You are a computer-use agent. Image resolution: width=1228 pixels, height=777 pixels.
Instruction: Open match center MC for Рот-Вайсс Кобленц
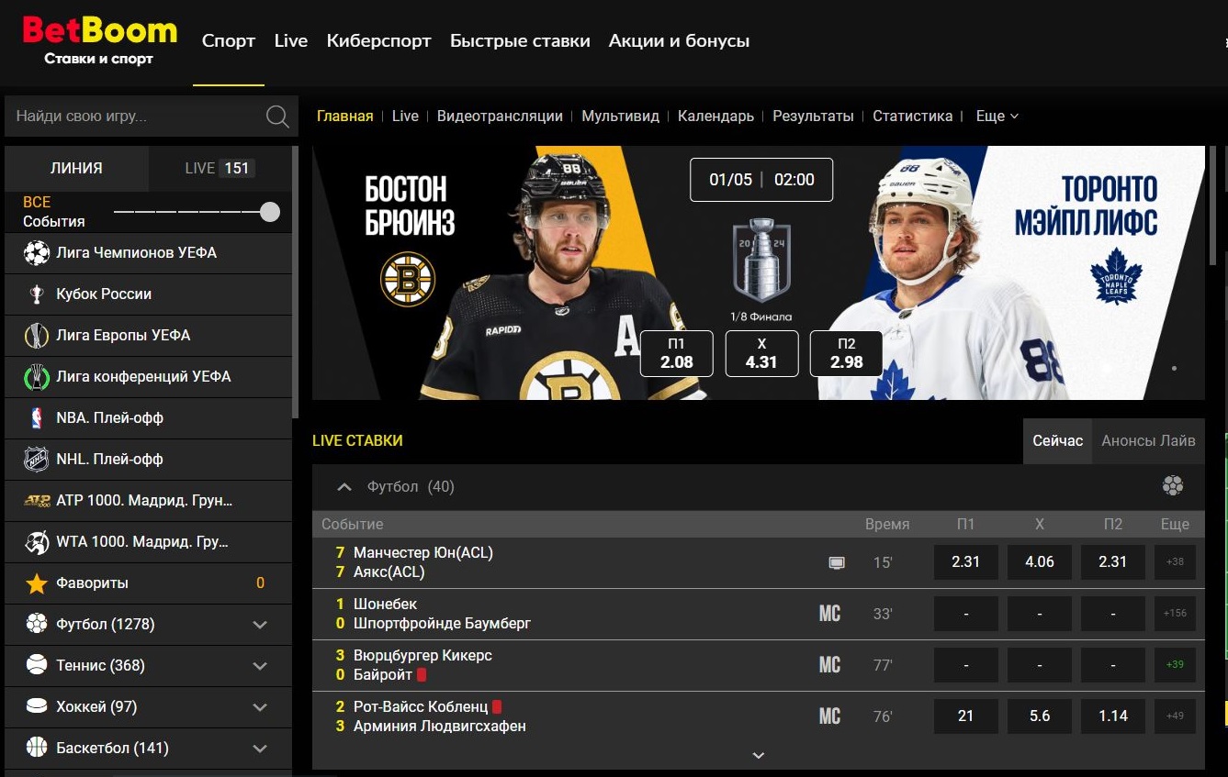pyautogui.click(x=829, y=716)
